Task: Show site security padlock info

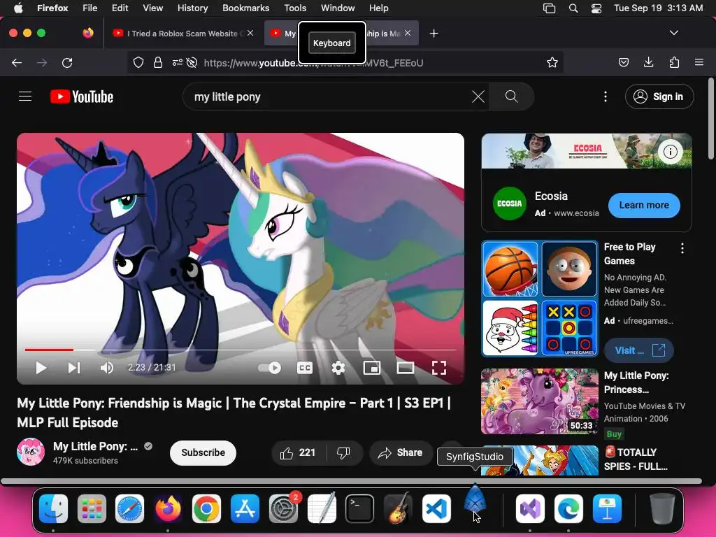Action: click(x=158, y=62)
